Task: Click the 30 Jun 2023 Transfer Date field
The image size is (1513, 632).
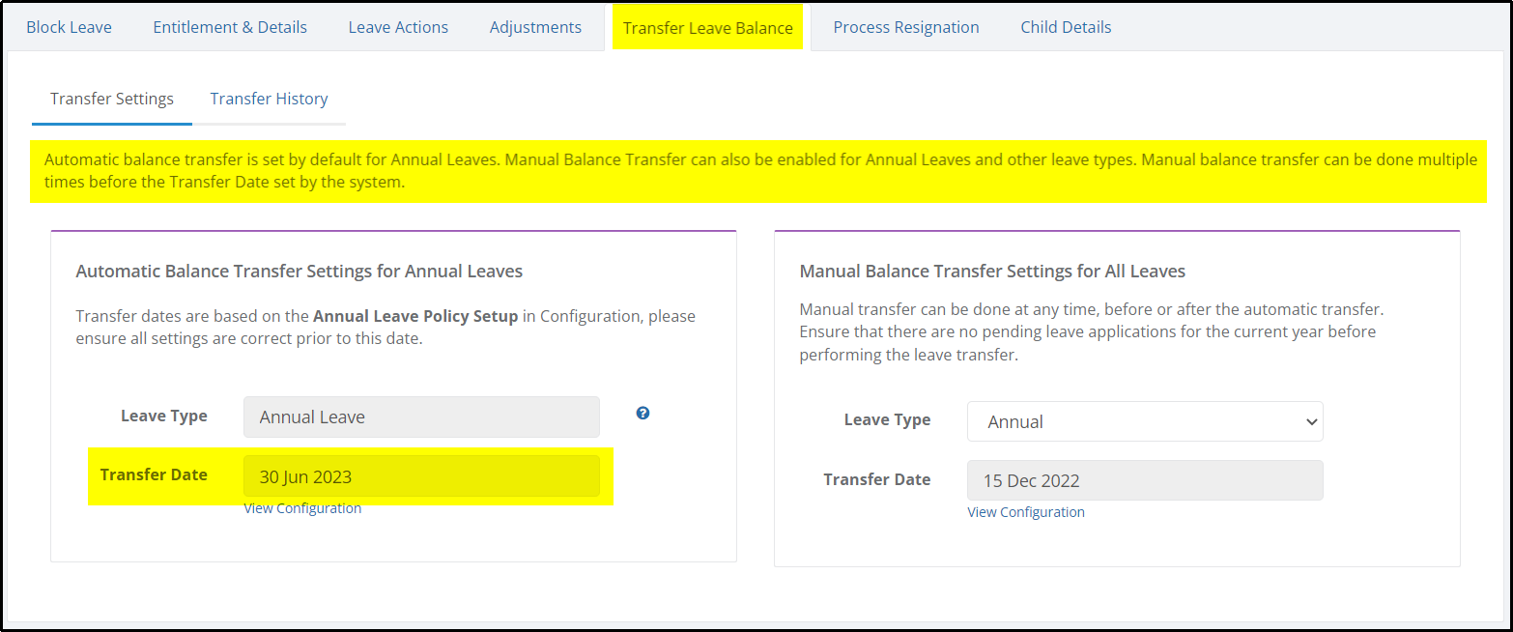Action: [421, 476]
